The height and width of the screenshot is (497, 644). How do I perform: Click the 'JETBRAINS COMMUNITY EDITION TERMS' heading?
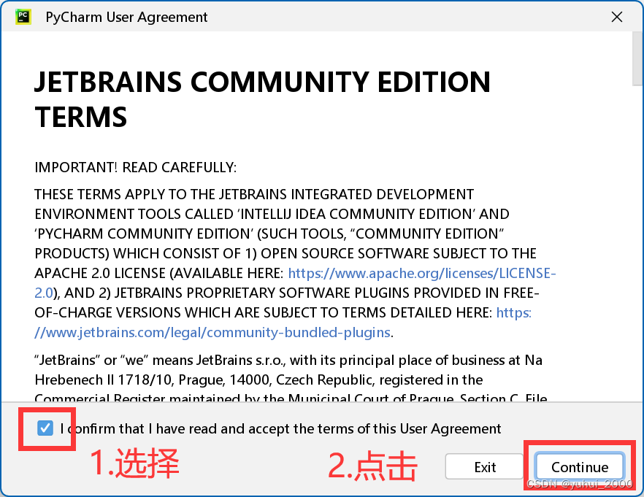pos(262,99)
